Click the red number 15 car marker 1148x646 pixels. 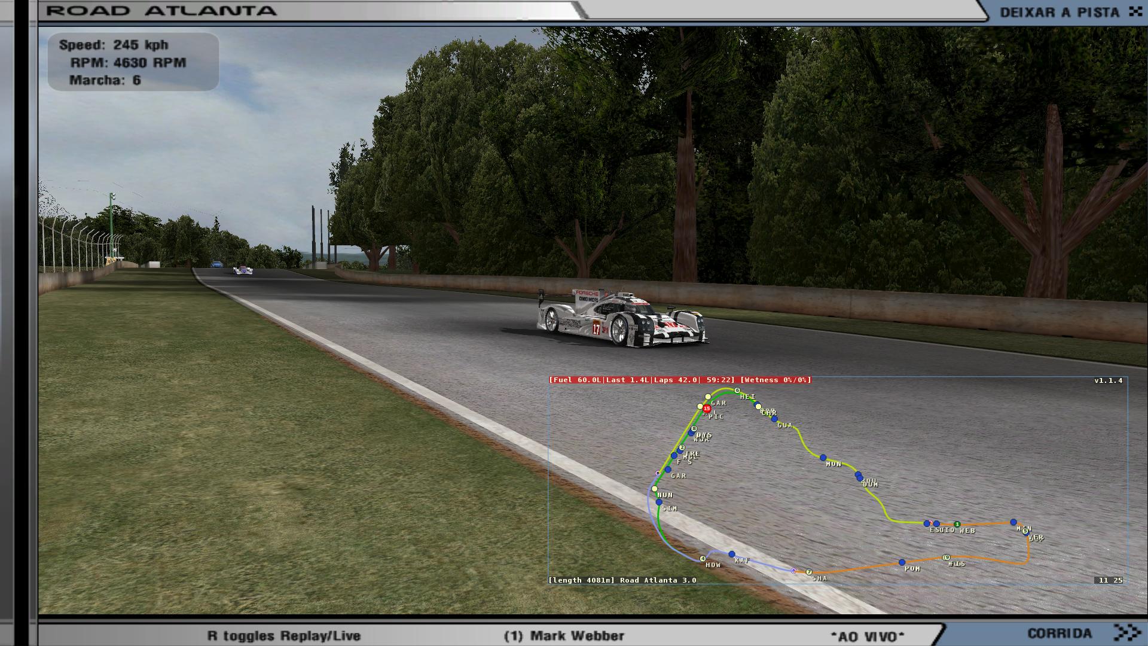pyautogui.click(x=707, y=409)
